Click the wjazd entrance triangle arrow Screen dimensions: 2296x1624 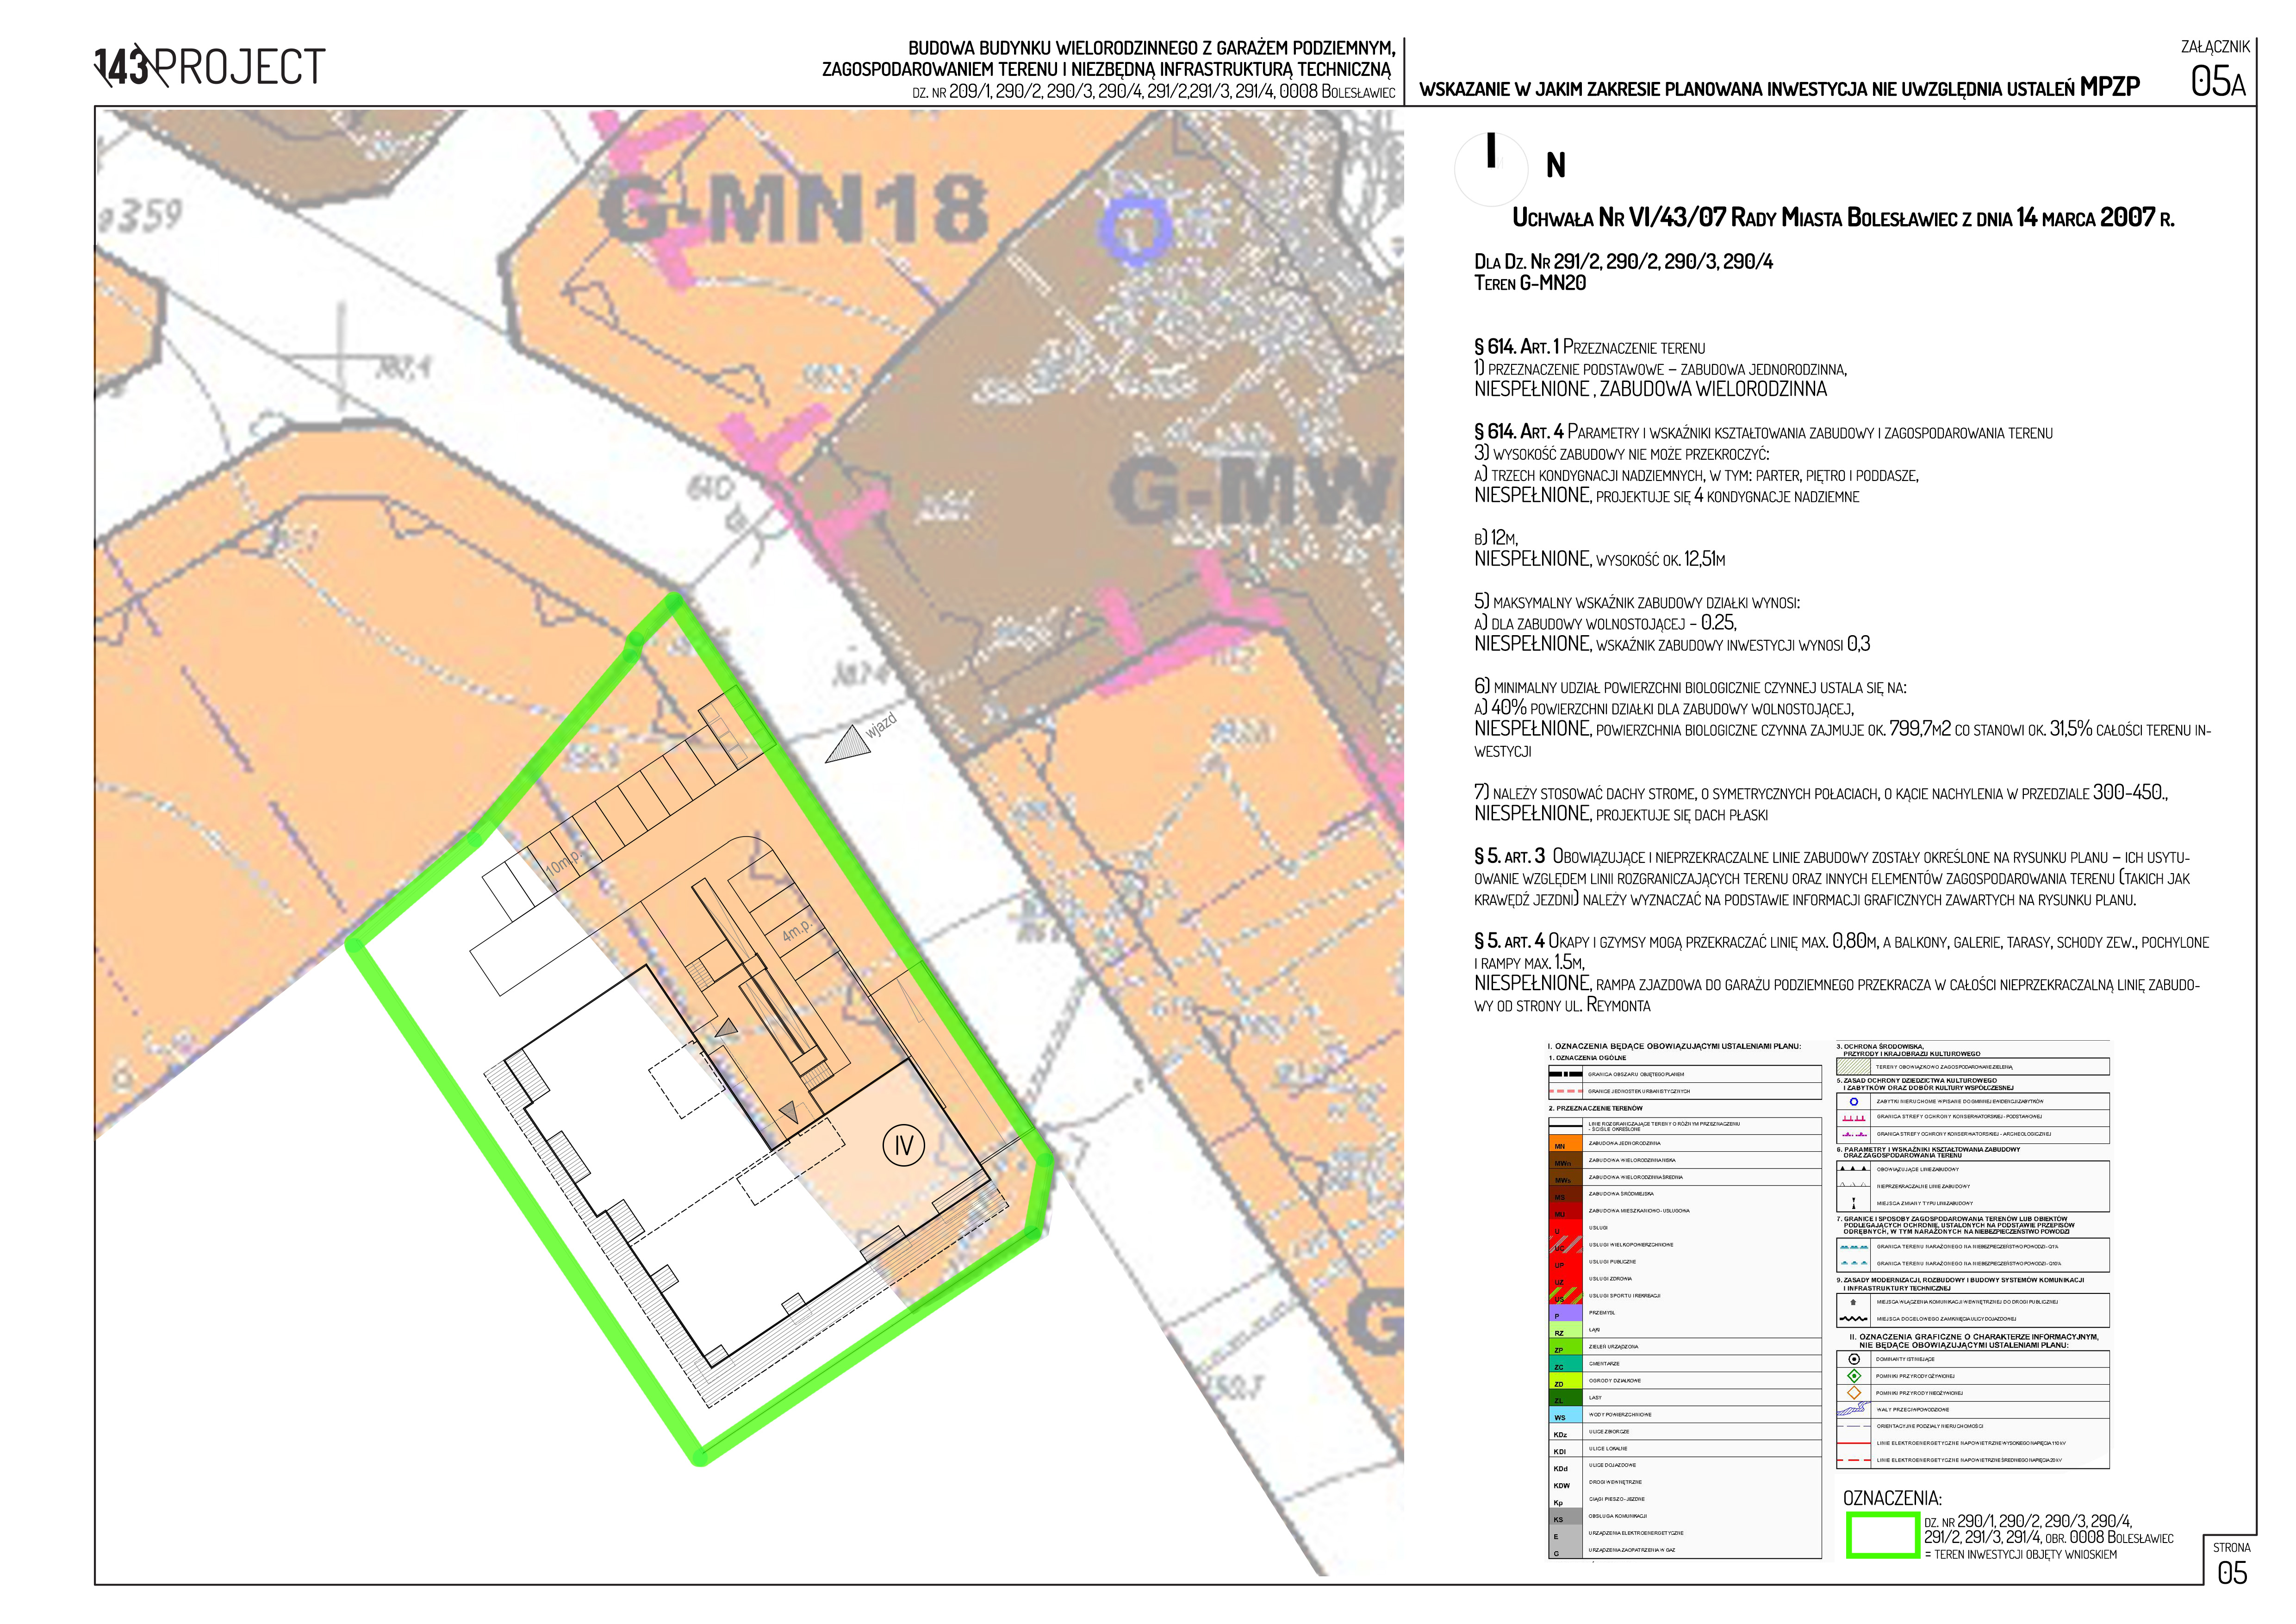pyautogui.click(x=848, y=744)
